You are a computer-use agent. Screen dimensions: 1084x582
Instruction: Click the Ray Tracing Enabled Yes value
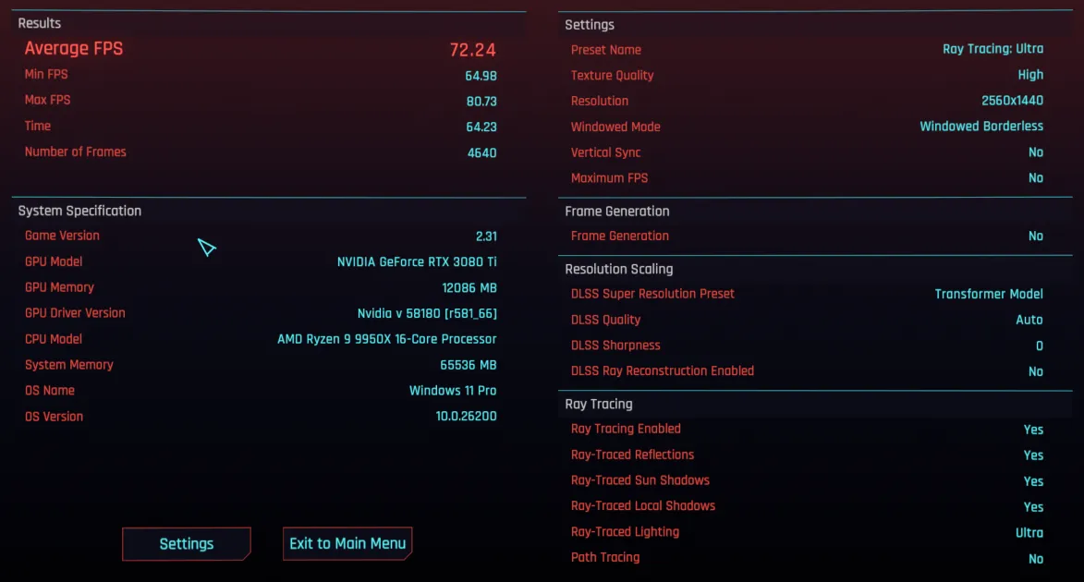pos(1032,430)
